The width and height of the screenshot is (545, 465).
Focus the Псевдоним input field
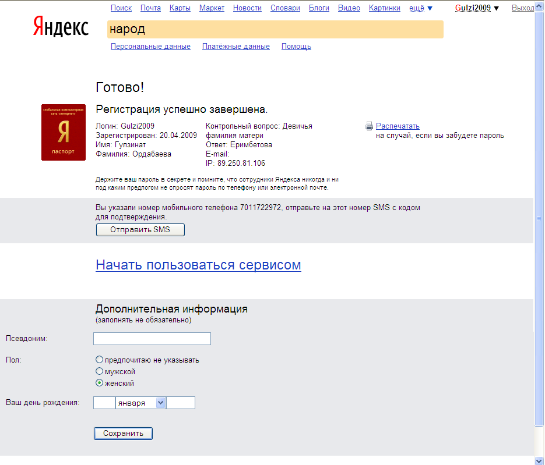(x=152, y=339)
